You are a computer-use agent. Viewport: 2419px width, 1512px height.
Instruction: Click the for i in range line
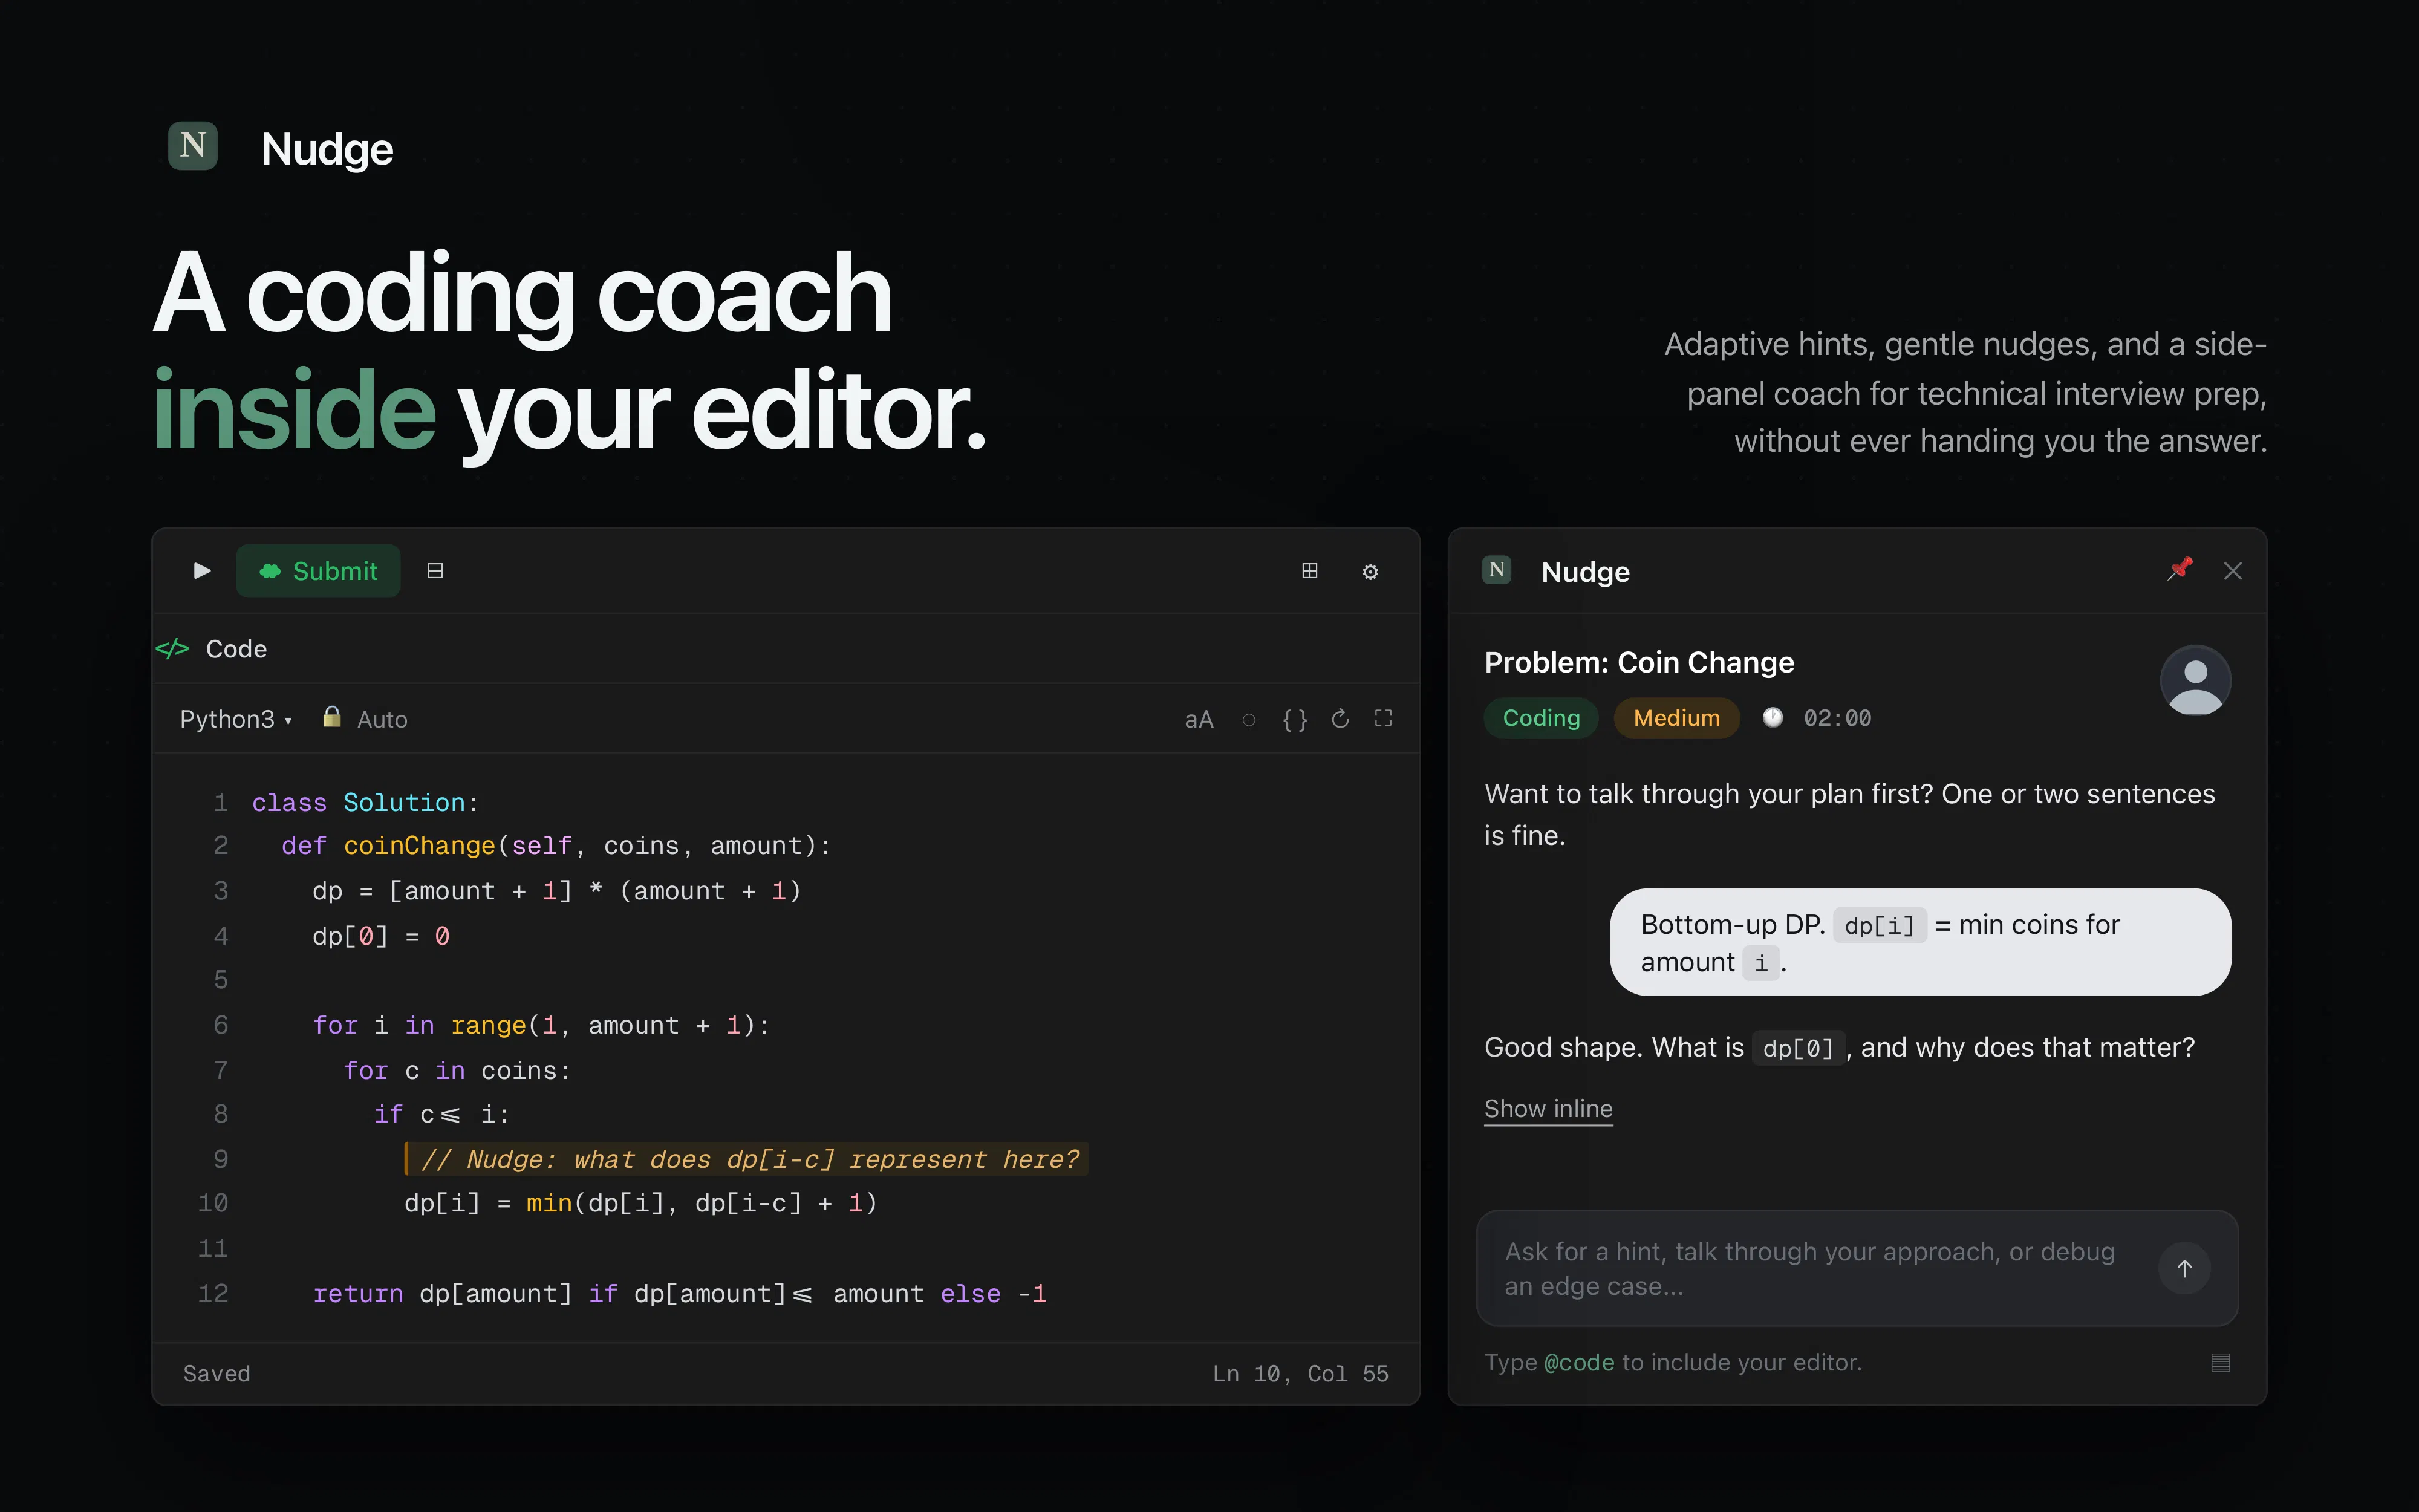coord(541,1025)
